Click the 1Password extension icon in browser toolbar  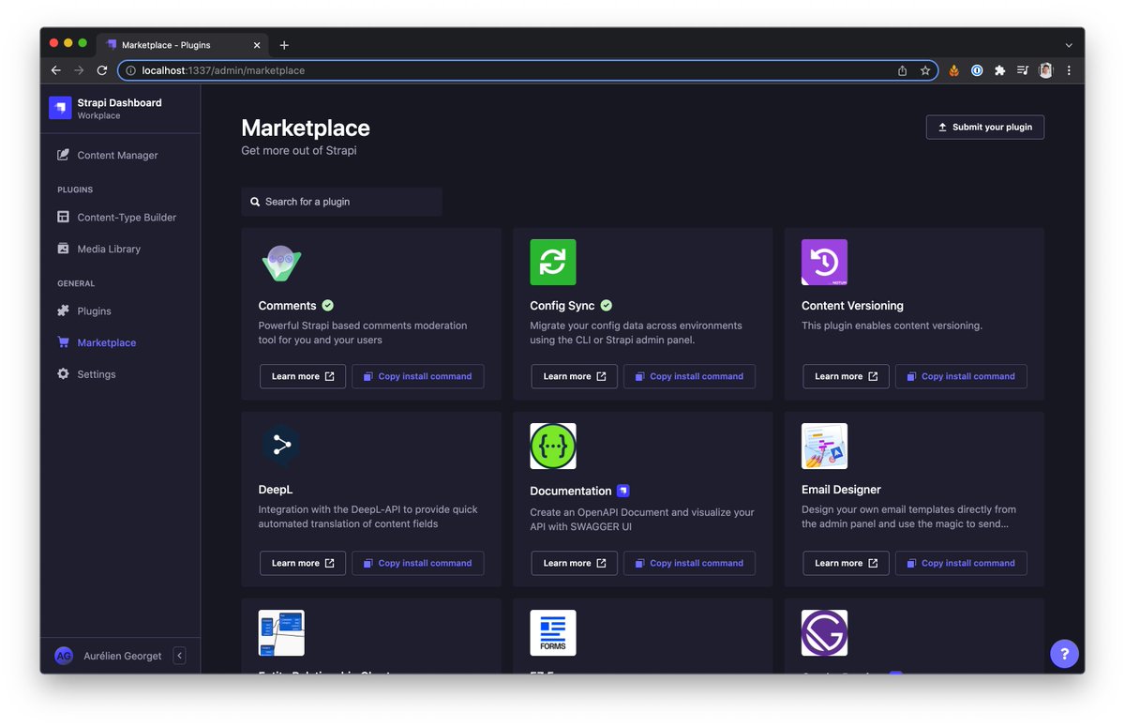(x=977, y=70)
